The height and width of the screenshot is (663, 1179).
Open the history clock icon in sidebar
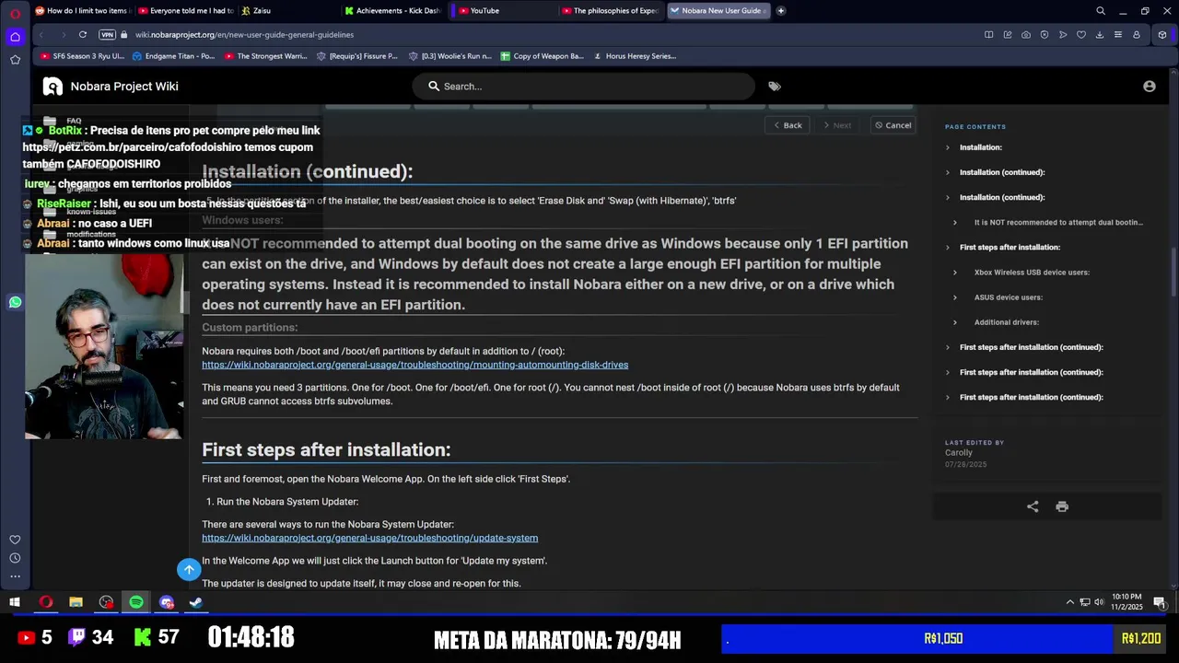[x=15, y=558]
